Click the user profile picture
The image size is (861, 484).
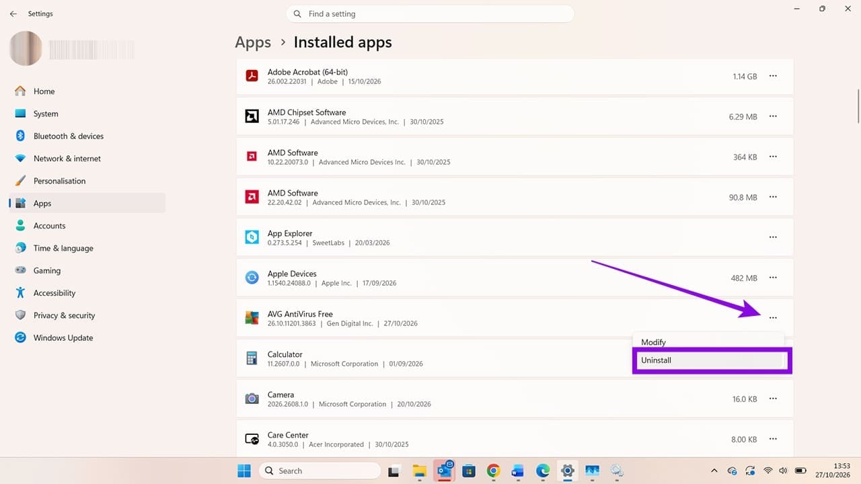coord(26,48)
